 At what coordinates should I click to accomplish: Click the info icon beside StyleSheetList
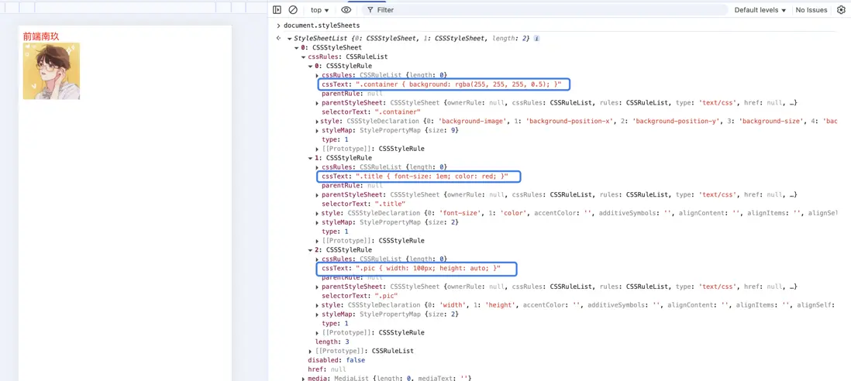pos(537,39)
